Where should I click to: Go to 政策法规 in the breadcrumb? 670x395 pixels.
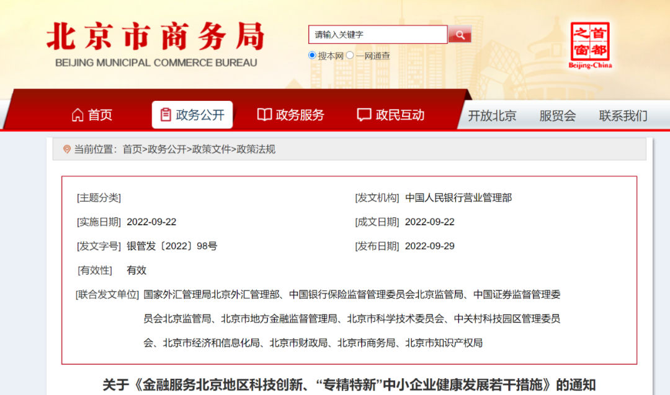point(256,149)
